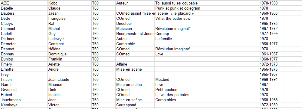Click the Correspond cell in Kambeya row
Viewport: 302px width, 109px height.
[135, 105]
